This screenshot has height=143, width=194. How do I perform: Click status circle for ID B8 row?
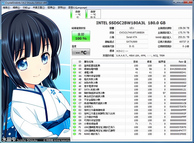pyautogui.click(x=74, y=93)
